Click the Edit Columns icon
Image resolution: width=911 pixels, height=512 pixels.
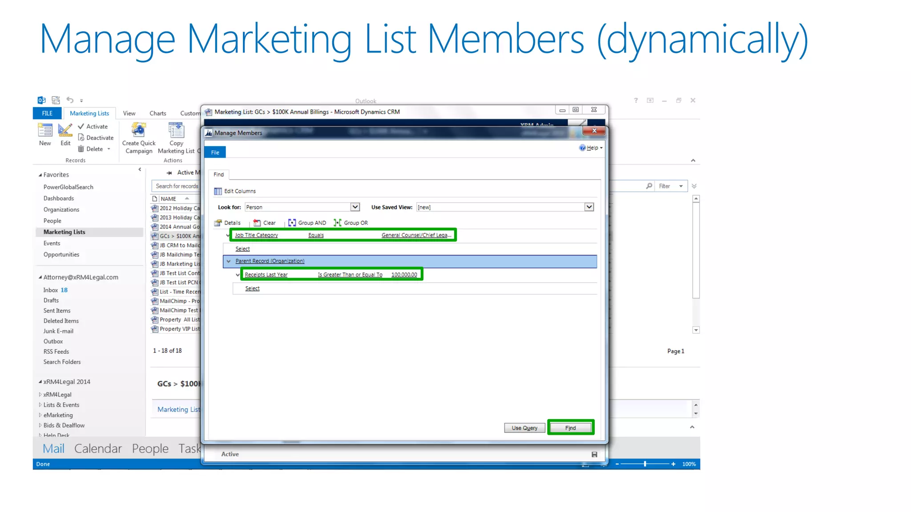tap(218, 191)
